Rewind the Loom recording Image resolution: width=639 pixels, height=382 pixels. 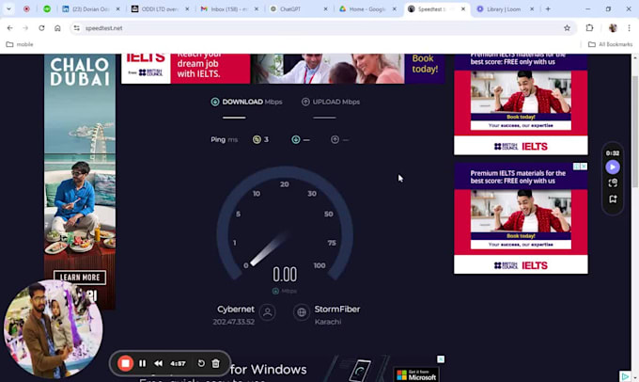coord(158,363)
